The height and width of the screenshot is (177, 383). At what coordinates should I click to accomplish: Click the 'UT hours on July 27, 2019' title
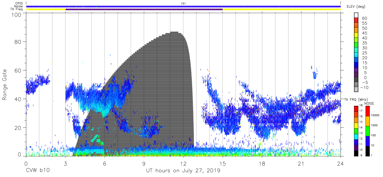pos(183,171)
